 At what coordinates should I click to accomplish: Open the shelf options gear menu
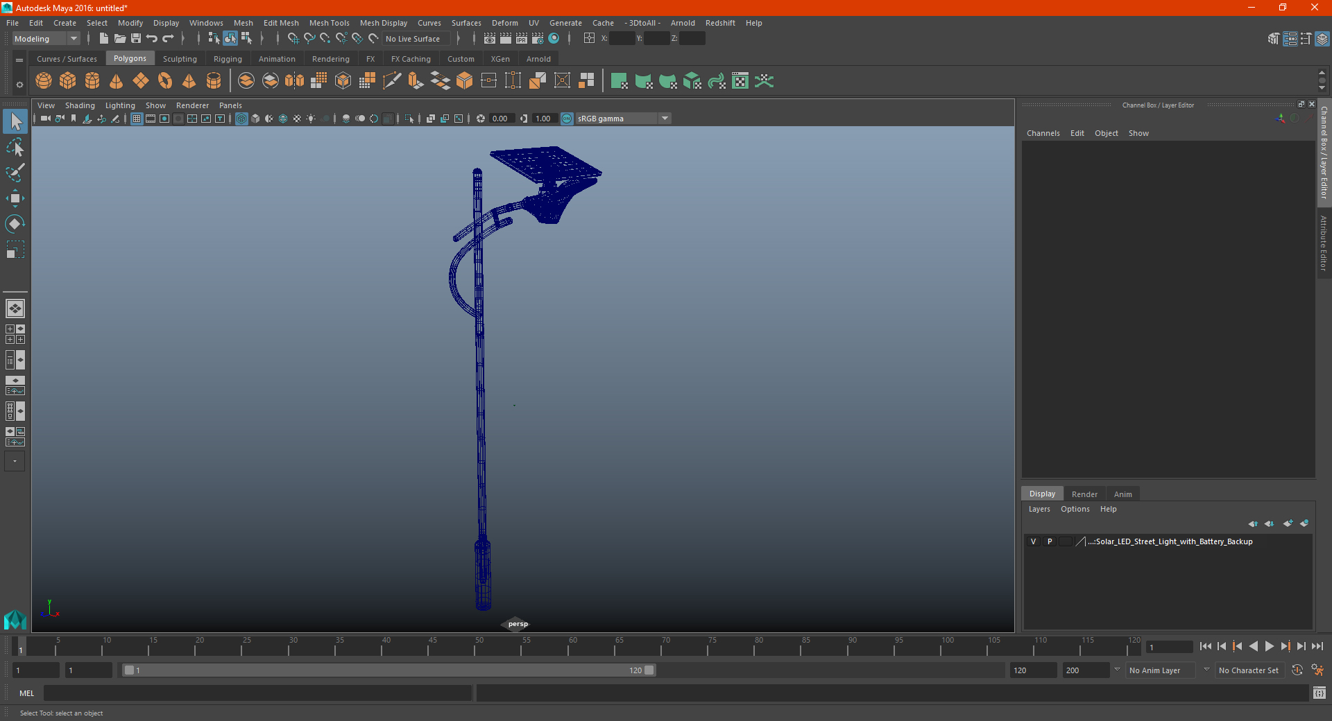19,85
